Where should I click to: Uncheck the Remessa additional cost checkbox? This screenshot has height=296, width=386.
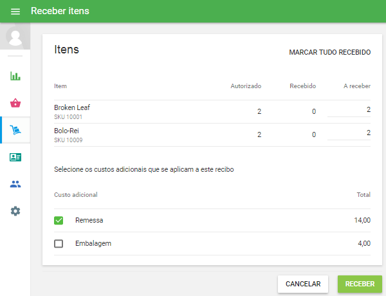(59, 221)
